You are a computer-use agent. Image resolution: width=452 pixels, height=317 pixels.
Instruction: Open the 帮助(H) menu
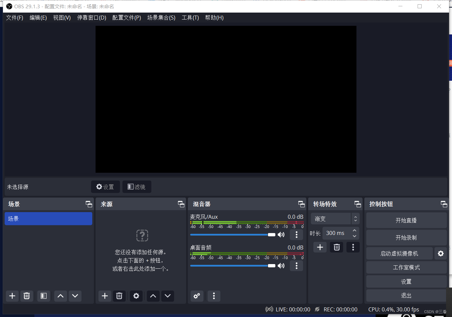click(214, 18)
